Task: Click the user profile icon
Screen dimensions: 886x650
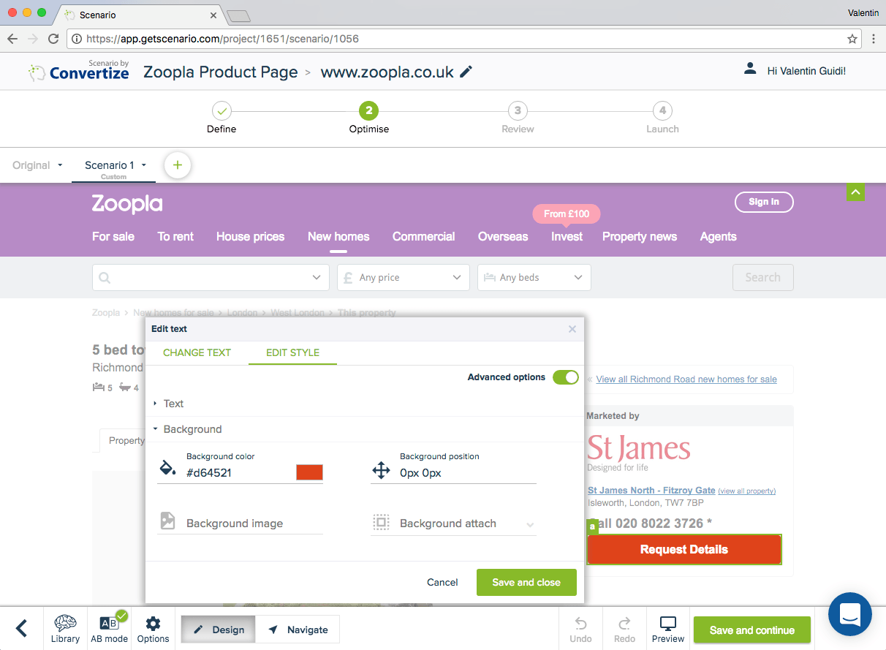Action: pos(749,69)
